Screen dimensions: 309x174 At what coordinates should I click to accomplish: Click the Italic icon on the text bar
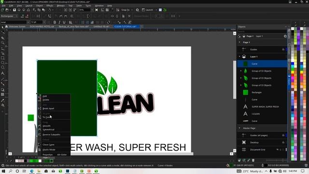(x=59, y=22)
